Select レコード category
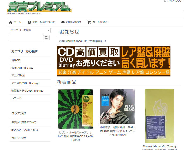The height and width of the screenshot is (150, 184). [x=16, y=98]
